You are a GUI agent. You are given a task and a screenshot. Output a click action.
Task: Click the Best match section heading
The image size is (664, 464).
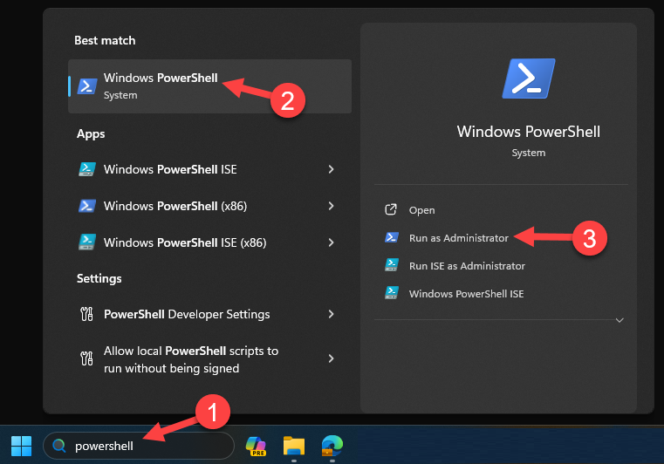click(x=105, y=40)
